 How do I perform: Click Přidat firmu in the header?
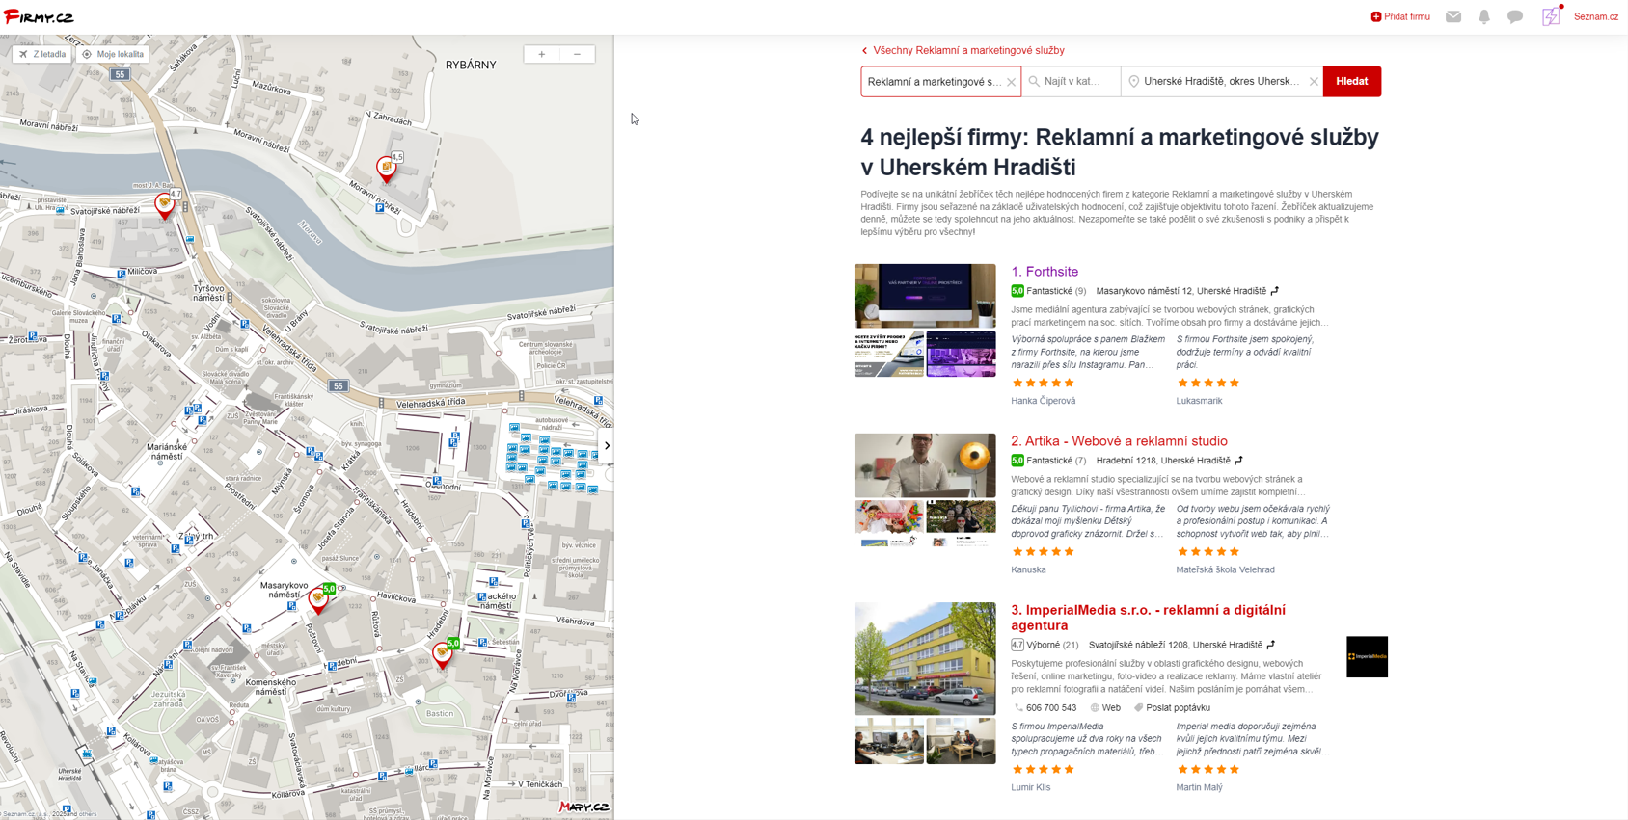pos(1400,16)
